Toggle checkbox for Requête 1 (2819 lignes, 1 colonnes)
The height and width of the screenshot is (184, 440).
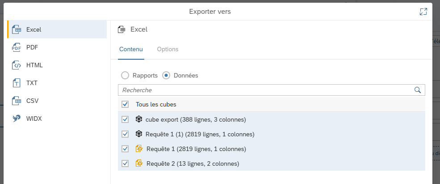coord(125,149)
